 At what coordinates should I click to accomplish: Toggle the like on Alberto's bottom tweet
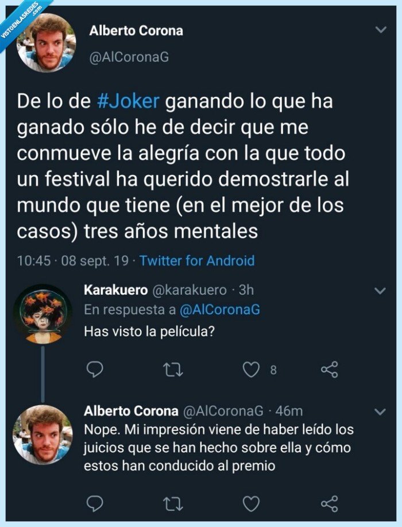tap(251, 504)
